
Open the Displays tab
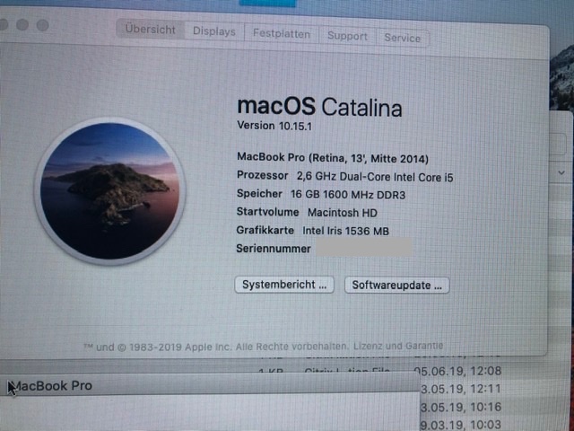[214, 31]
